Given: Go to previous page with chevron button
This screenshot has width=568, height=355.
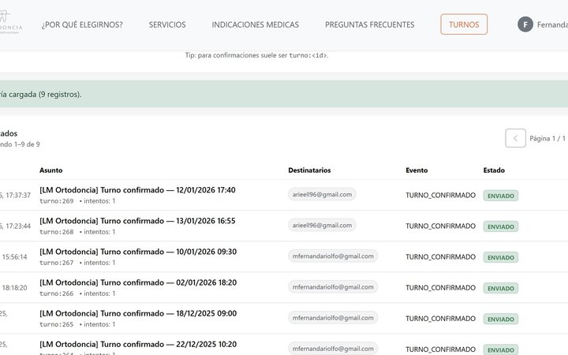Looking at the screenshot, I should [515, 138].
